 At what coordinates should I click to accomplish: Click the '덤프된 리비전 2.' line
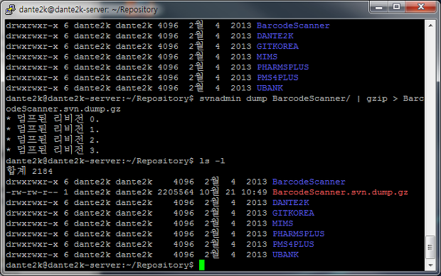coord(53,140)
